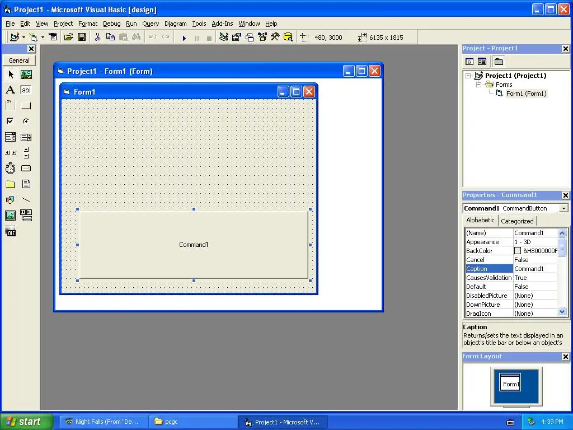Click the Command1 button on the form
This screenshot has width=573, height=430.
(194, 245)
